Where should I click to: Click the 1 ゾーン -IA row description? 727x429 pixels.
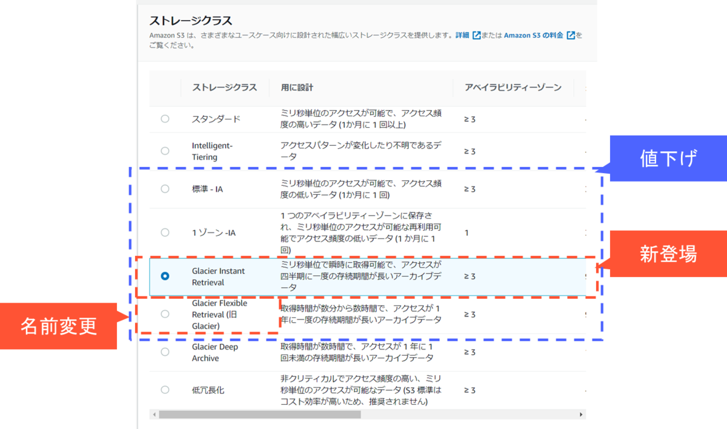(361, 232)
